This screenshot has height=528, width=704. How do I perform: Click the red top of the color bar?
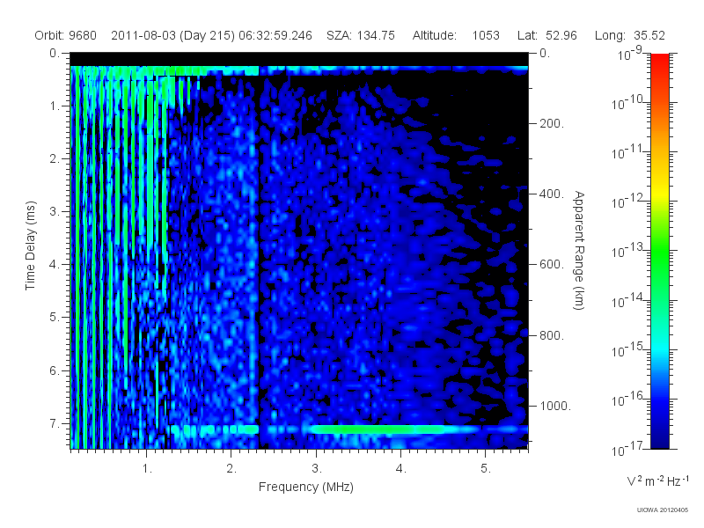(660, 61)
